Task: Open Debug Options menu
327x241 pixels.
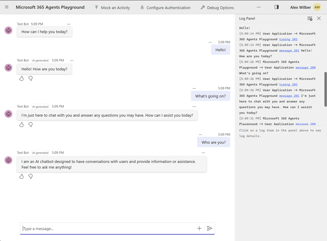Action: click(217, 7)
